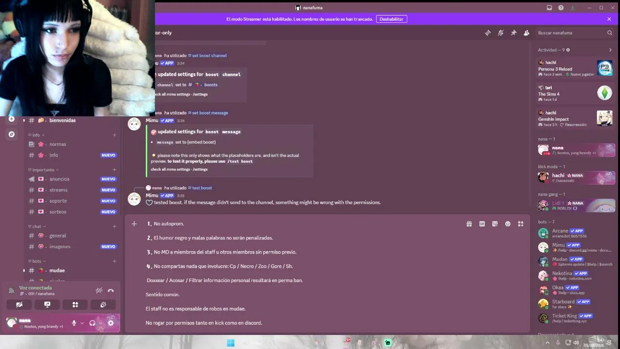Screen dimensions: 620x349
Task: Disconnect from the voice channel
Action: [110, 290]
